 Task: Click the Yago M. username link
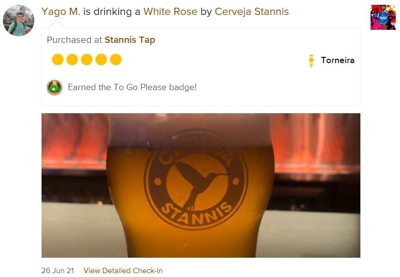[x=61, y=12]
